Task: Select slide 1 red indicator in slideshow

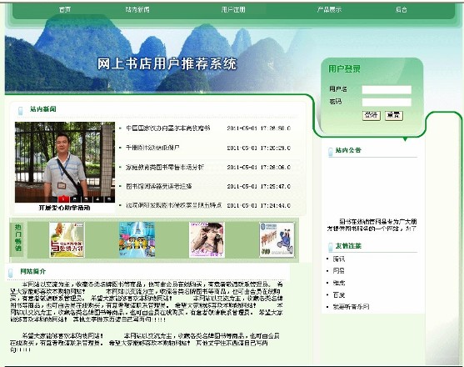Action: pyautogui.click(x=63, y=199)
